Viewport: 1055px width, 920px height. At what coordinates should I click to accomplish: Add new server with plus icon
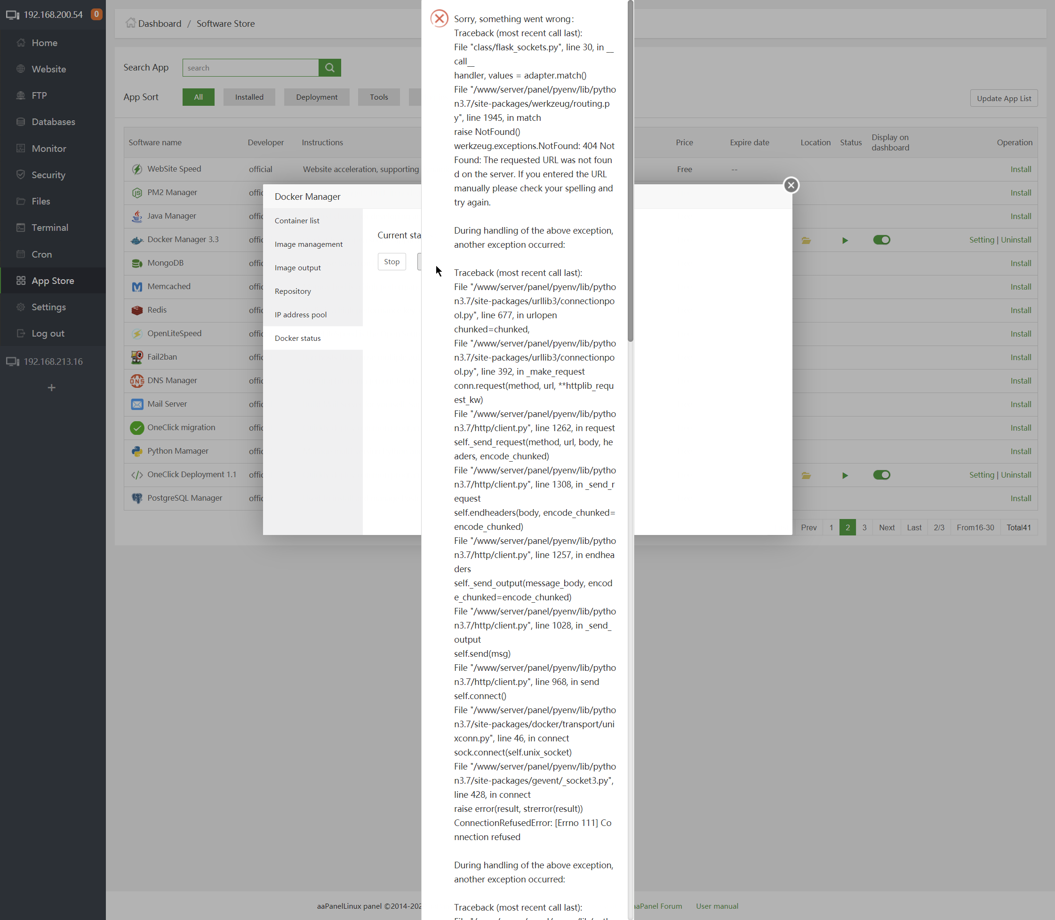coord(51,388)
